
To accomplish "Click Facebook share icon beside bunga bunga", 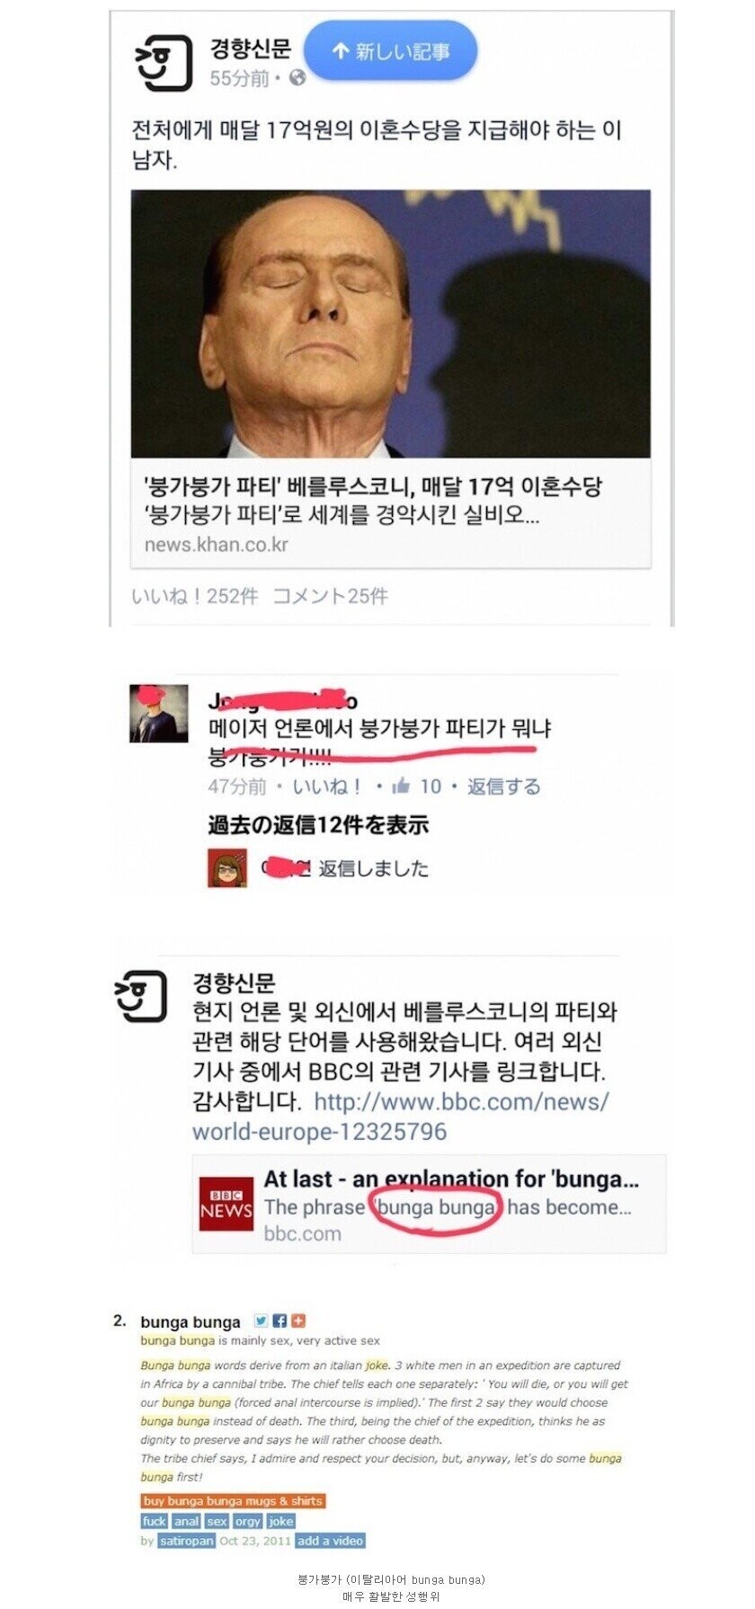I will click(x=280, y=1320).
